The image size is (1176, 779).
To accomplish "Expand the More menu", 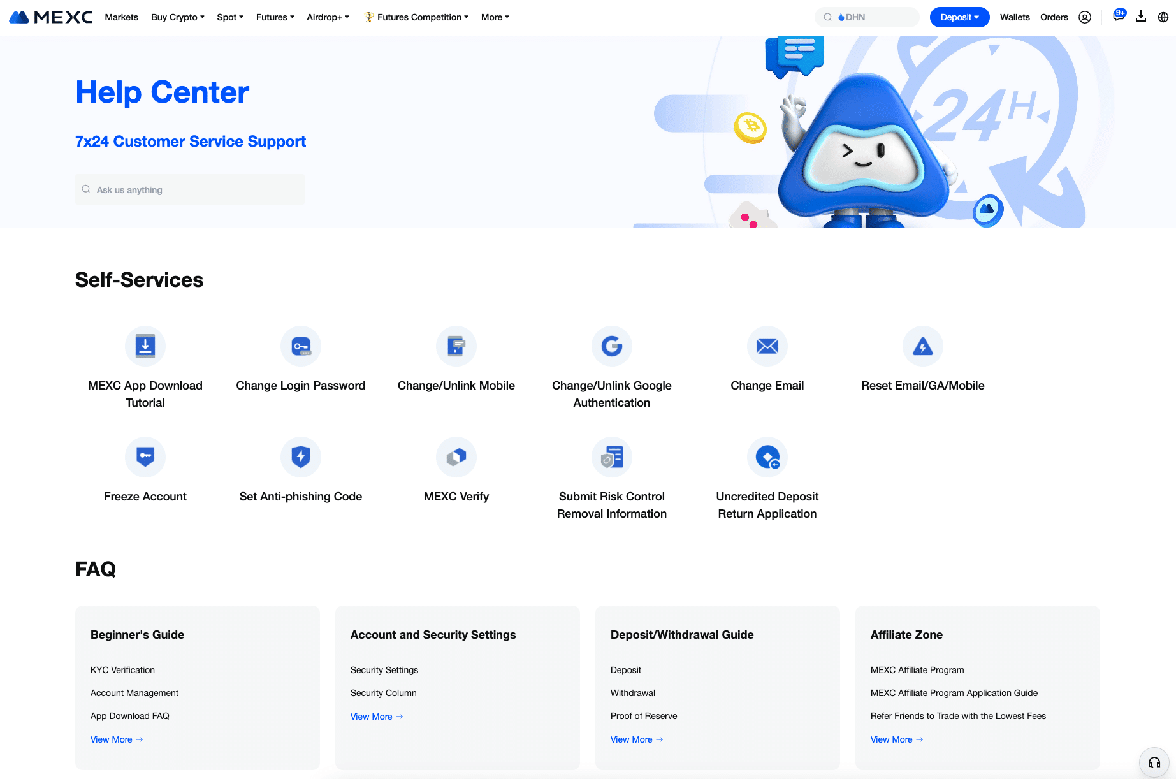I will 495,17.
